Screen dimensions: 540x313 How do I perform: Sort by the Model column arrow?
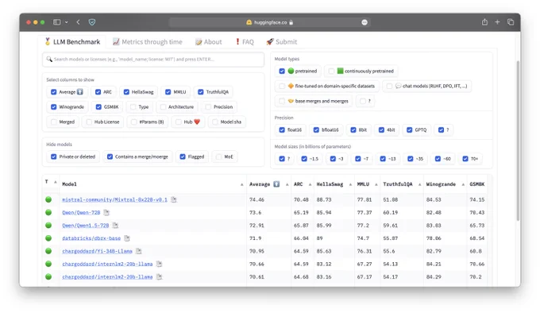[x=241, y=184]
